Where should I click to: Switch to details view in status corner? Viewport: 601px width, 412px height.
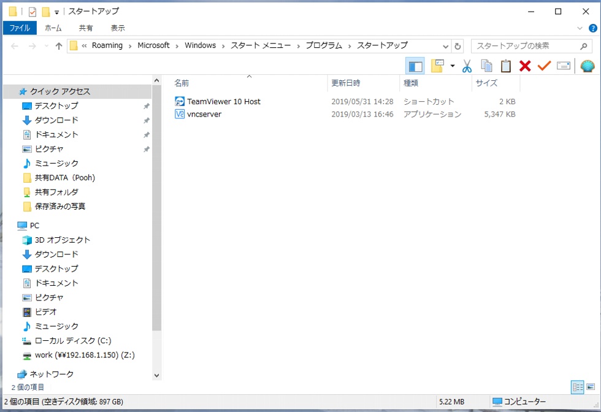pos(577,387)
